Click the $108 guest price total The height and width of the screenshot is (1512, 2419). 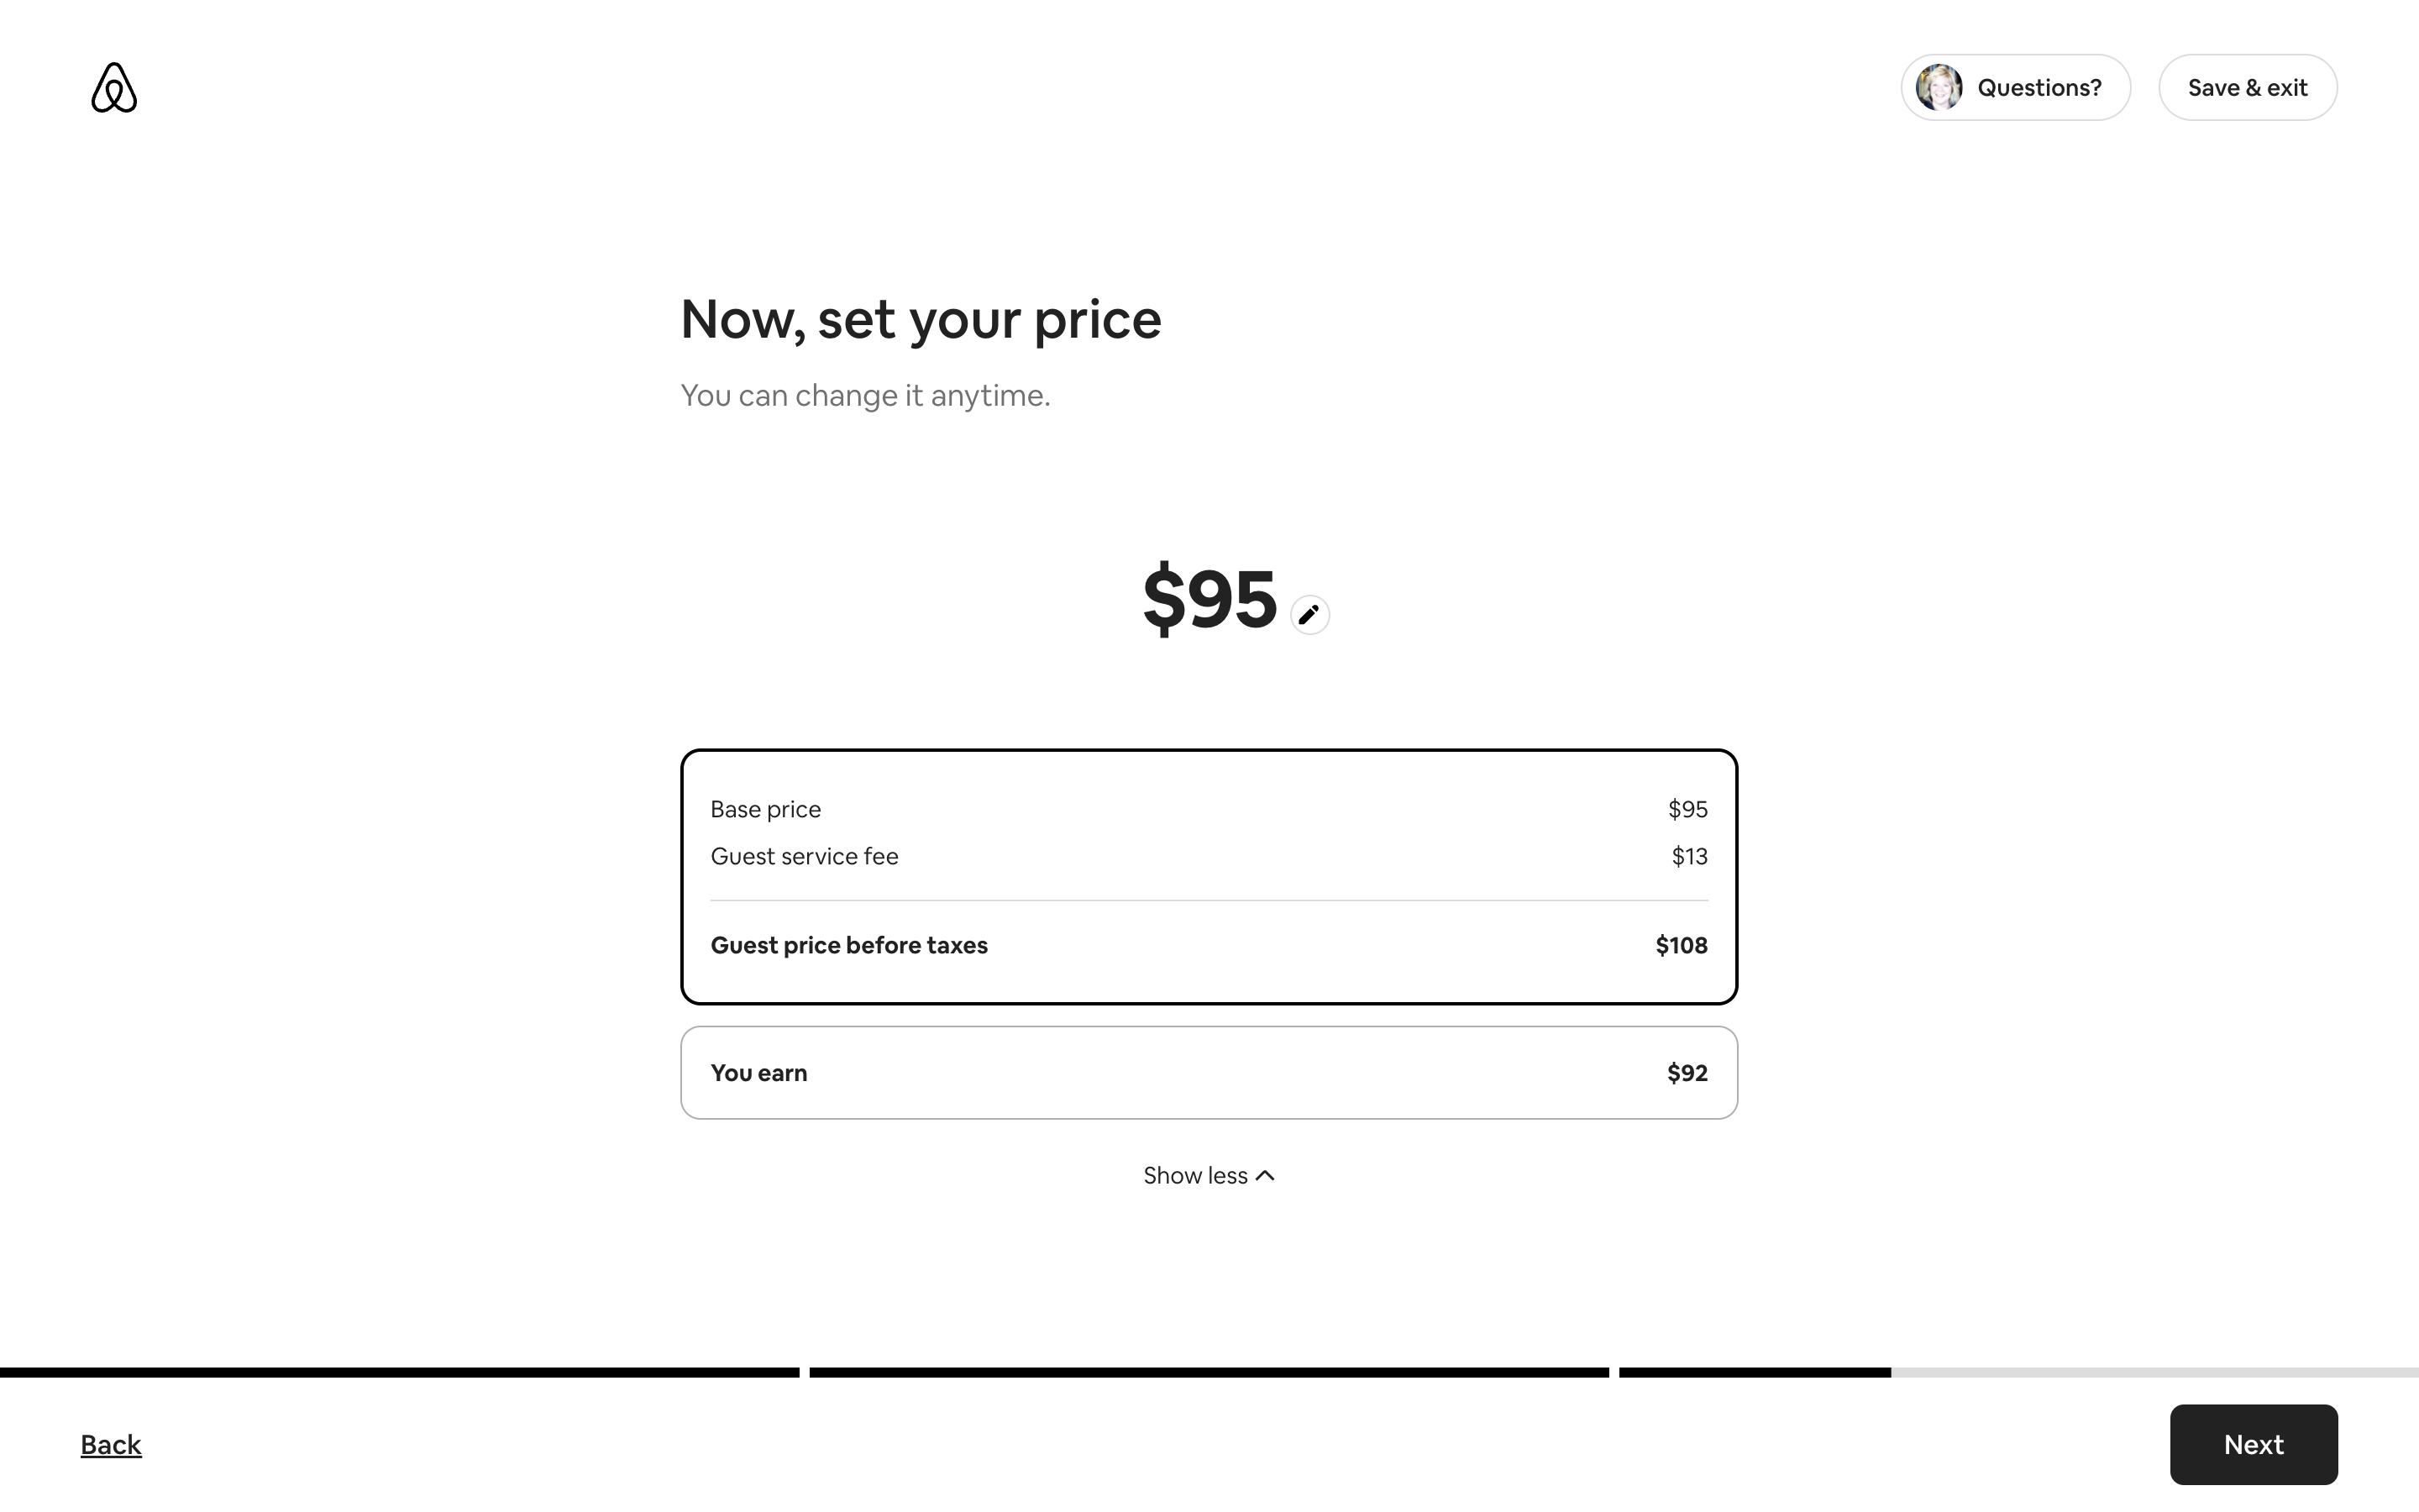pyautogui.click(x=1682, y=945)
